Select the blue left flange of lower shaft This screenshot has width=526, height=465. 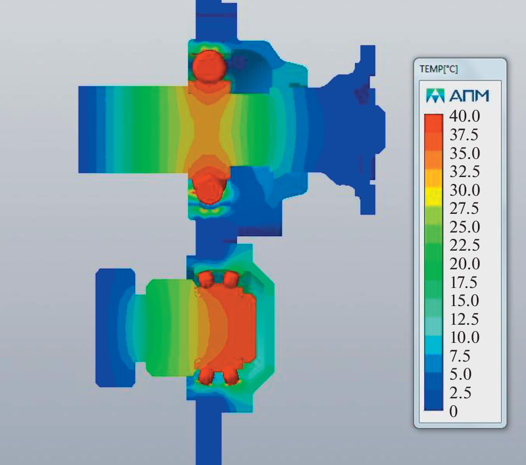113,327
